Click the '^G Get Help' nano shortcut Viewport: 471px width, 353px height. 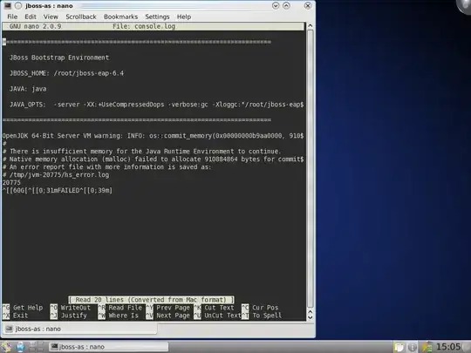(23, 308)
